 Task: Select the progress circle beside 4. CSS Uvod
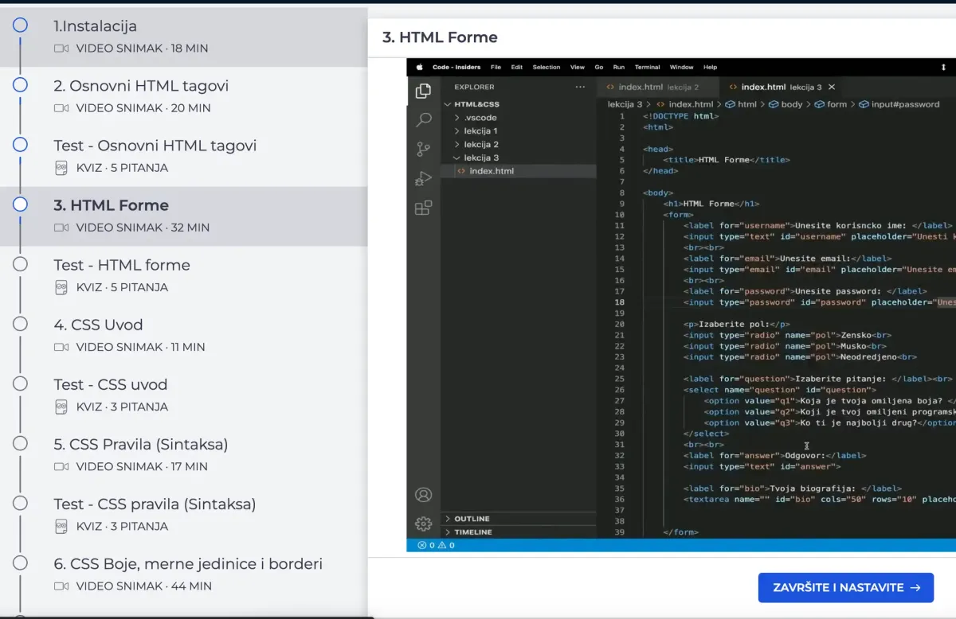tap(20, 323)
